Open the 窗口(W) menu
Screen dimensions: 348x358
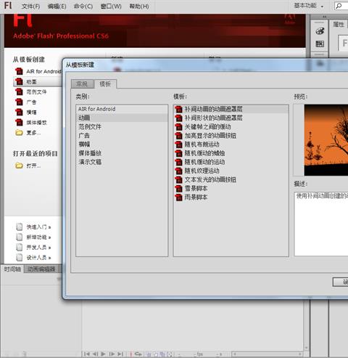click(111, 6)
